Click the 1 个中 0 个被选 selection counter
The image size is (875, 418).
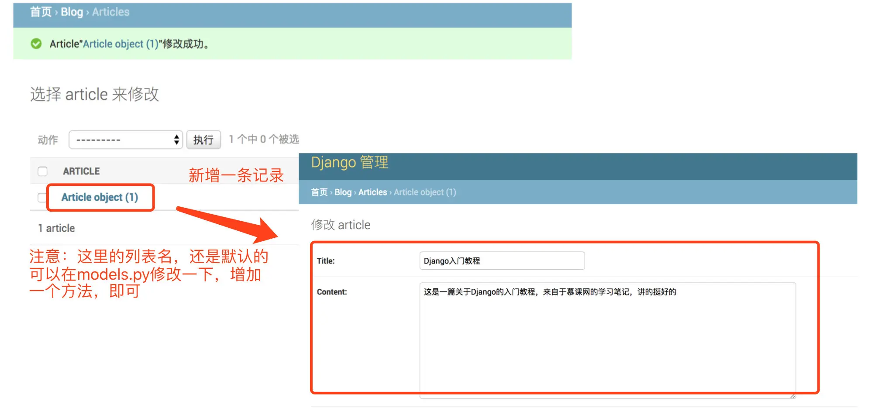click(x=264, y=139)
